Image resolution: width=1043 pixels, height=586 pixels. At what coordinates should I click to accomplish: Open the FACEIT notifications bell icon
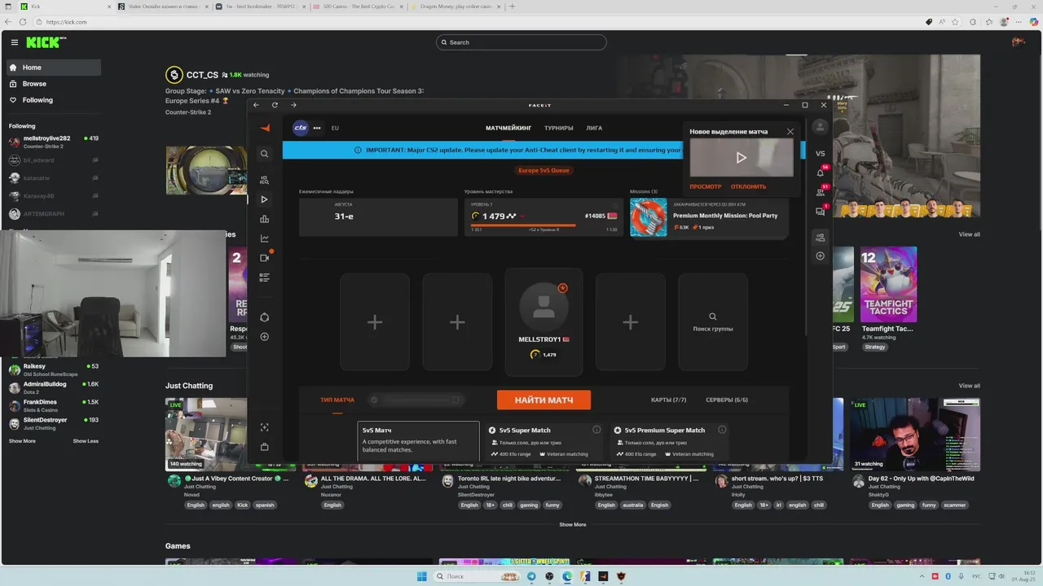click(820, 173)
